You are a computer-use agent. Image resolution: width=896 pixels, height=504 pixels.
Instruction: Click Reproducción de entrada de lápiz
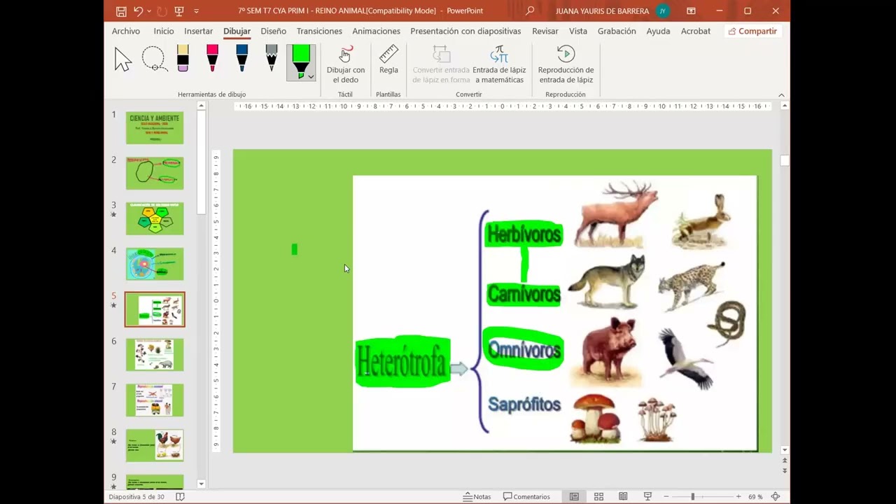coord(566,65)
